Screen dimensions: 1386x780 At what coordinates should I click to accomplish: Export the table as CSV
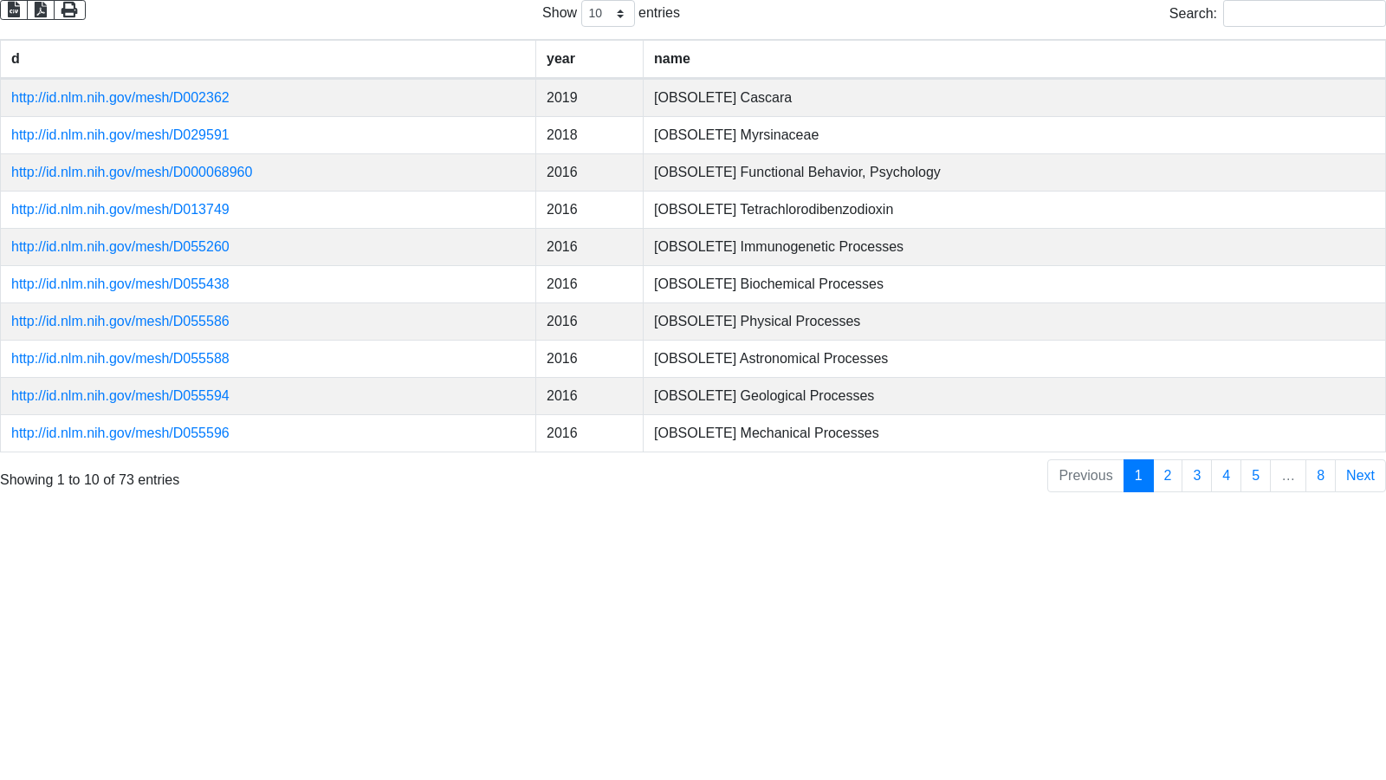[14, 10]
